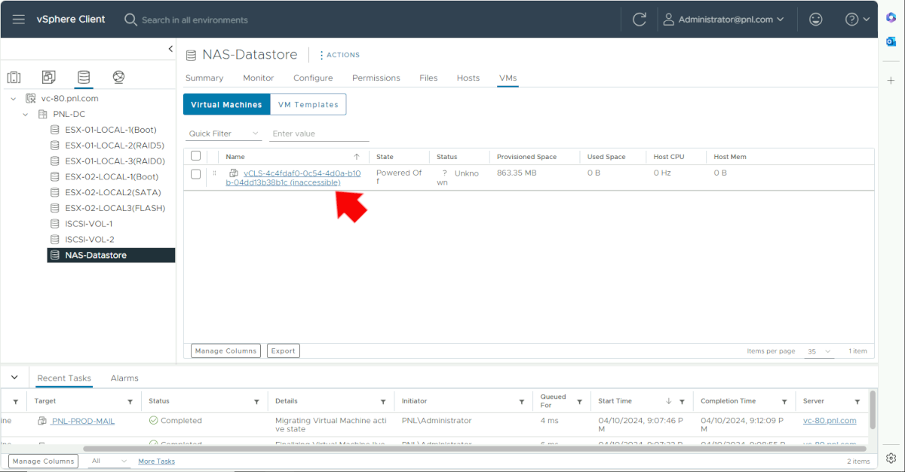Filter the Initiator column
The image size is (905, 472).
[521, 402]
